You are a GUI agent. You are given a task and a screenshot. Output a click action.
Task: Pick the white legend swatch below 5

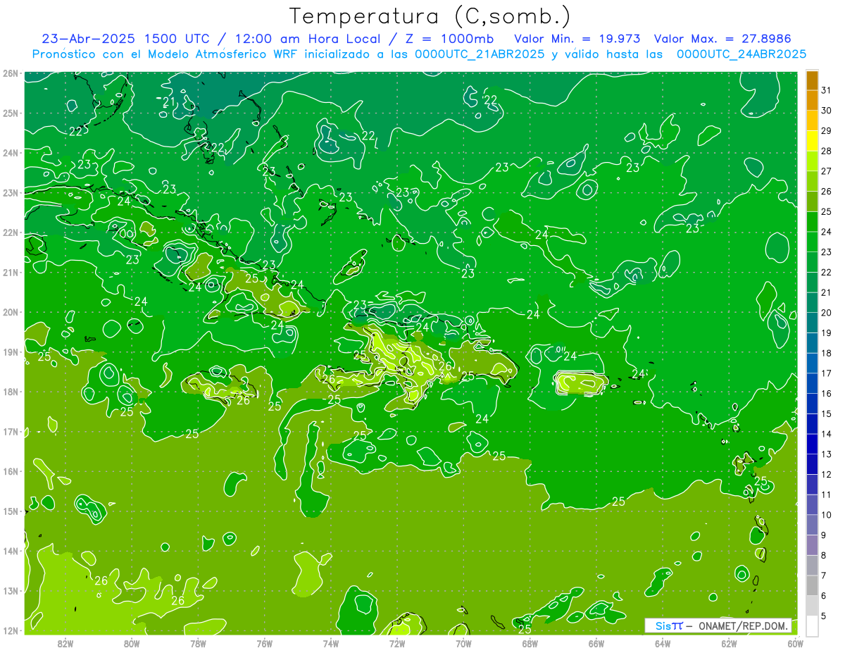pos(812,626)
